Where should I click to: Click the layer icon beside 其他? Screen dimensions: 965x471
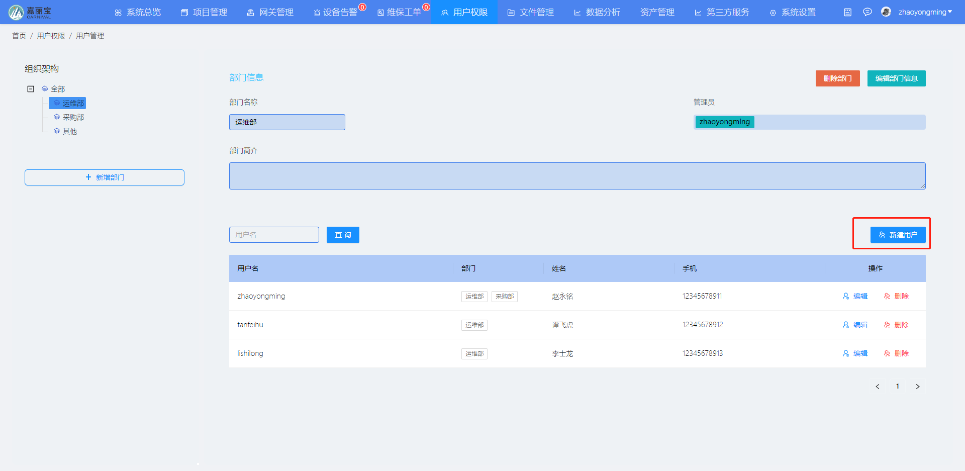tap(57, 131)
